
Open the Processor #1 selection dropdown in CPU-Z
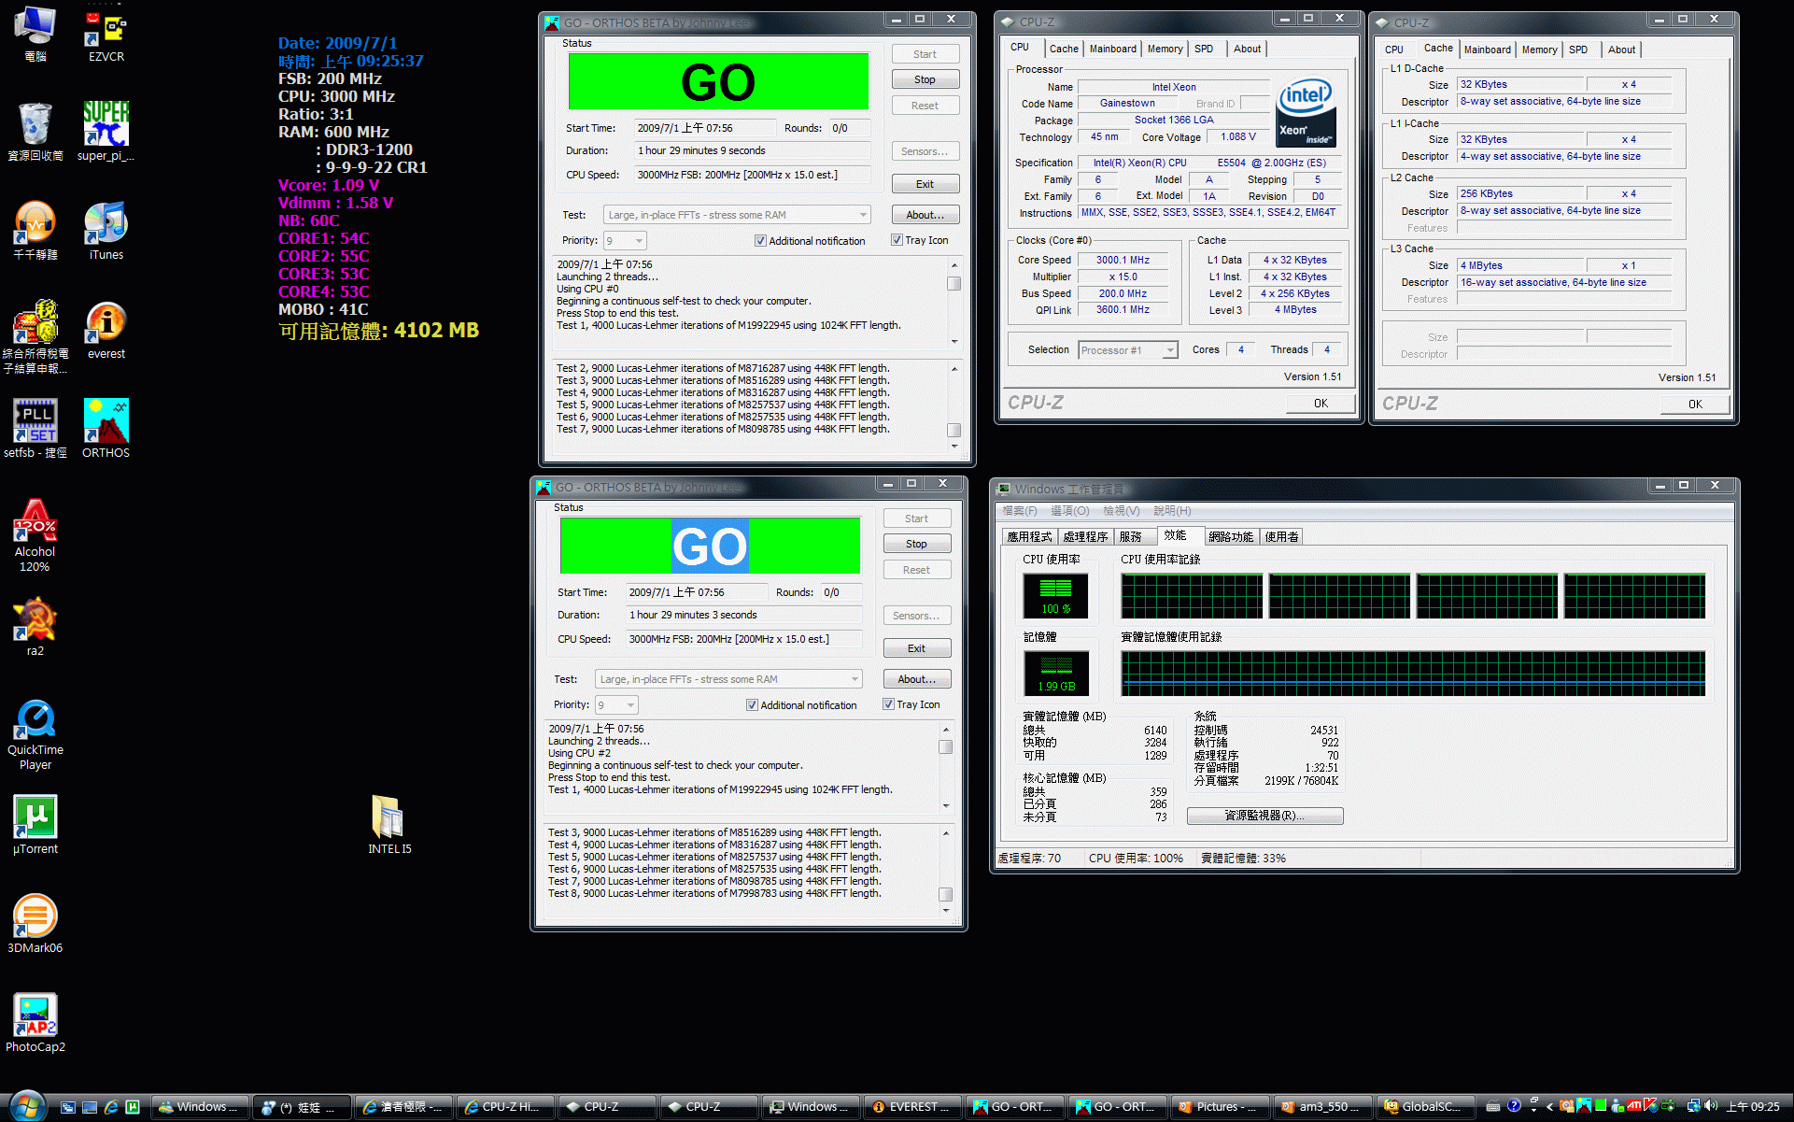tap(1127, 350)
